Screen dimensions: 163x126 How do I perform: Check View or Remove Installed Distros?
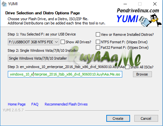coord(98,35)
